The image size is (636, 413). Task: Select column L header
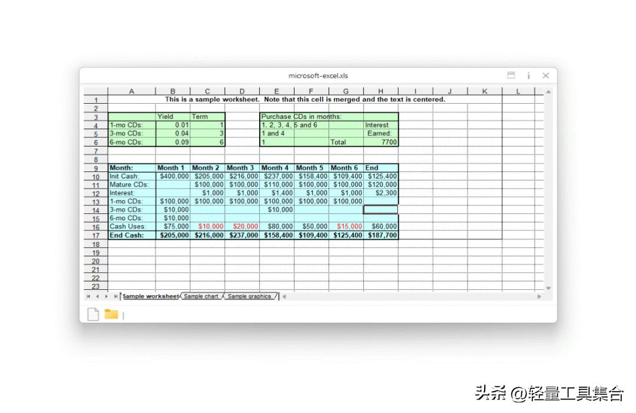tap(518, 91)
